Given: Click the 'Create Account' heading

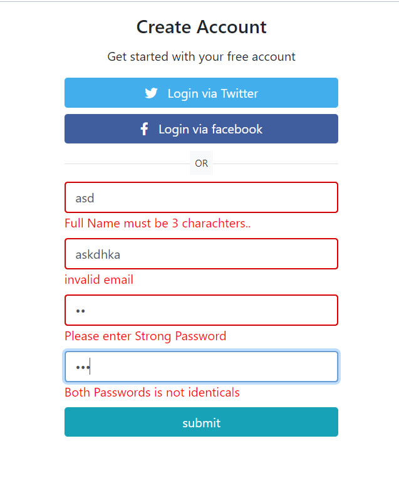Looking at the screenshot, I should point(201,28).
